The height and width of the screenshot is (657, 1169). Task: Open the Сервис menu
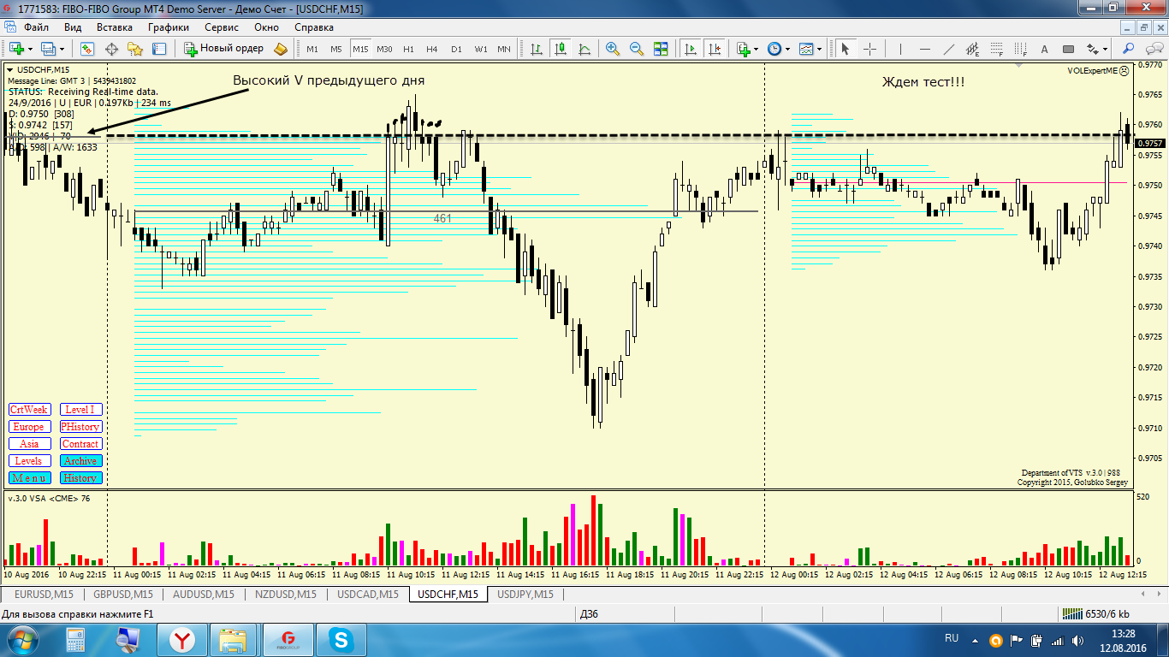pos(222,27)
